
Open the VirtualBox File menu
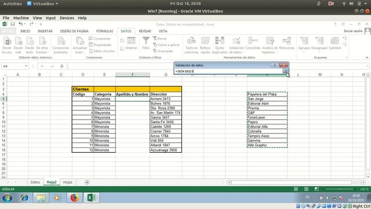pyautogui.click(x=6, y=18)
